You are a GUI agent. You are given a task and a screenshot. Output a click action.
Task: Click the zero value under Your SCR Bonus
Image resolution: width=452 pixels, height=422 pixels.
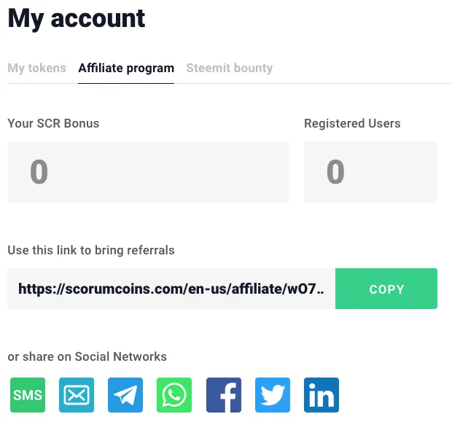click(x=39, y=173)
